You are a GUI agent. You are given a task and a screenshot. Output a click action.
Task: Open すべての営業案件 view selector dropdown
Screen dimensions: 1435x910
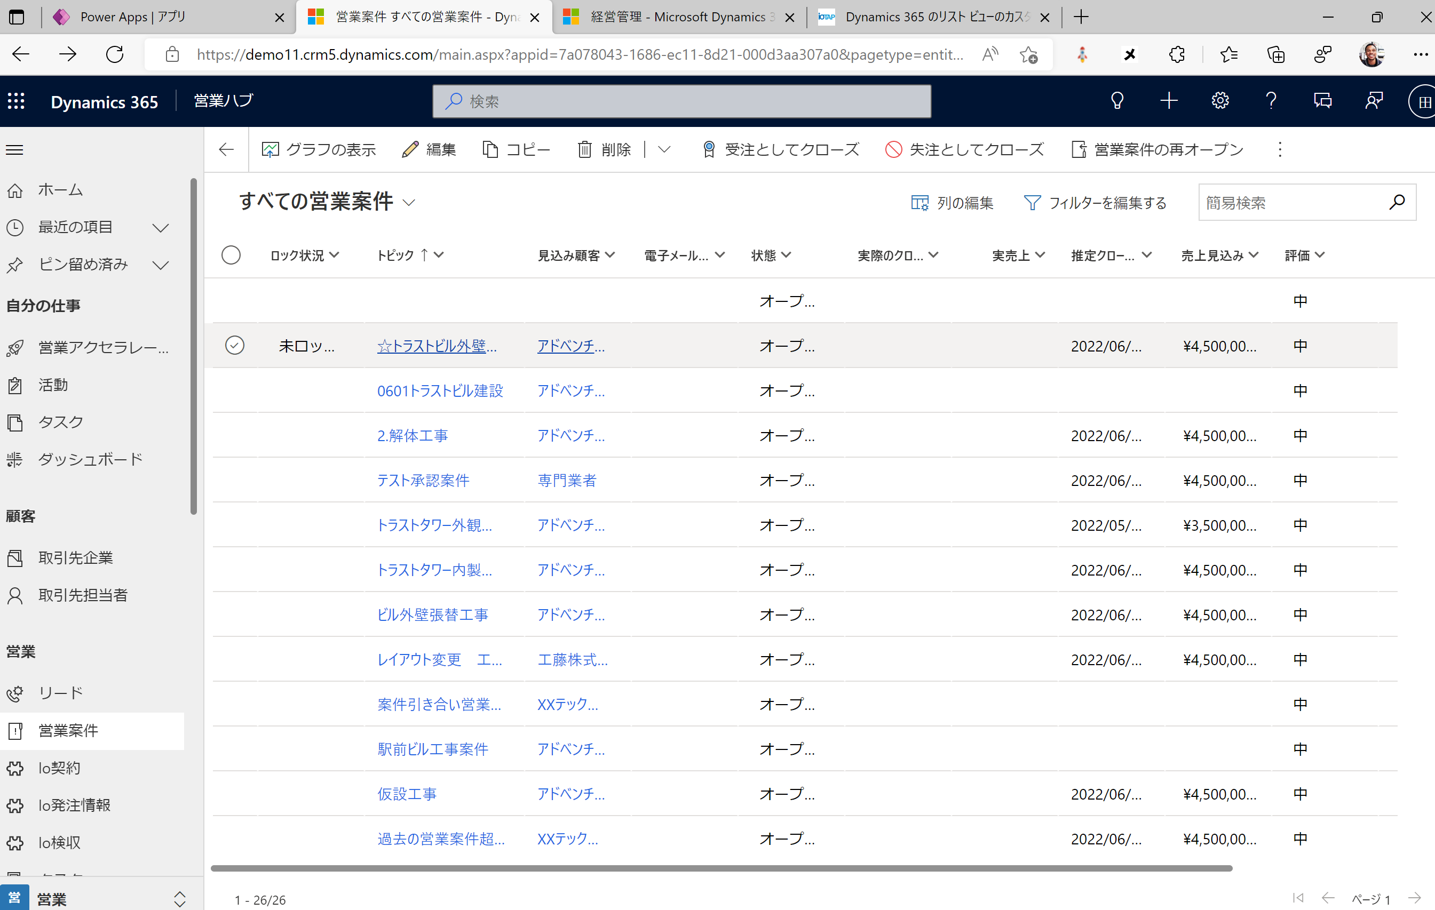coord(409,203)
